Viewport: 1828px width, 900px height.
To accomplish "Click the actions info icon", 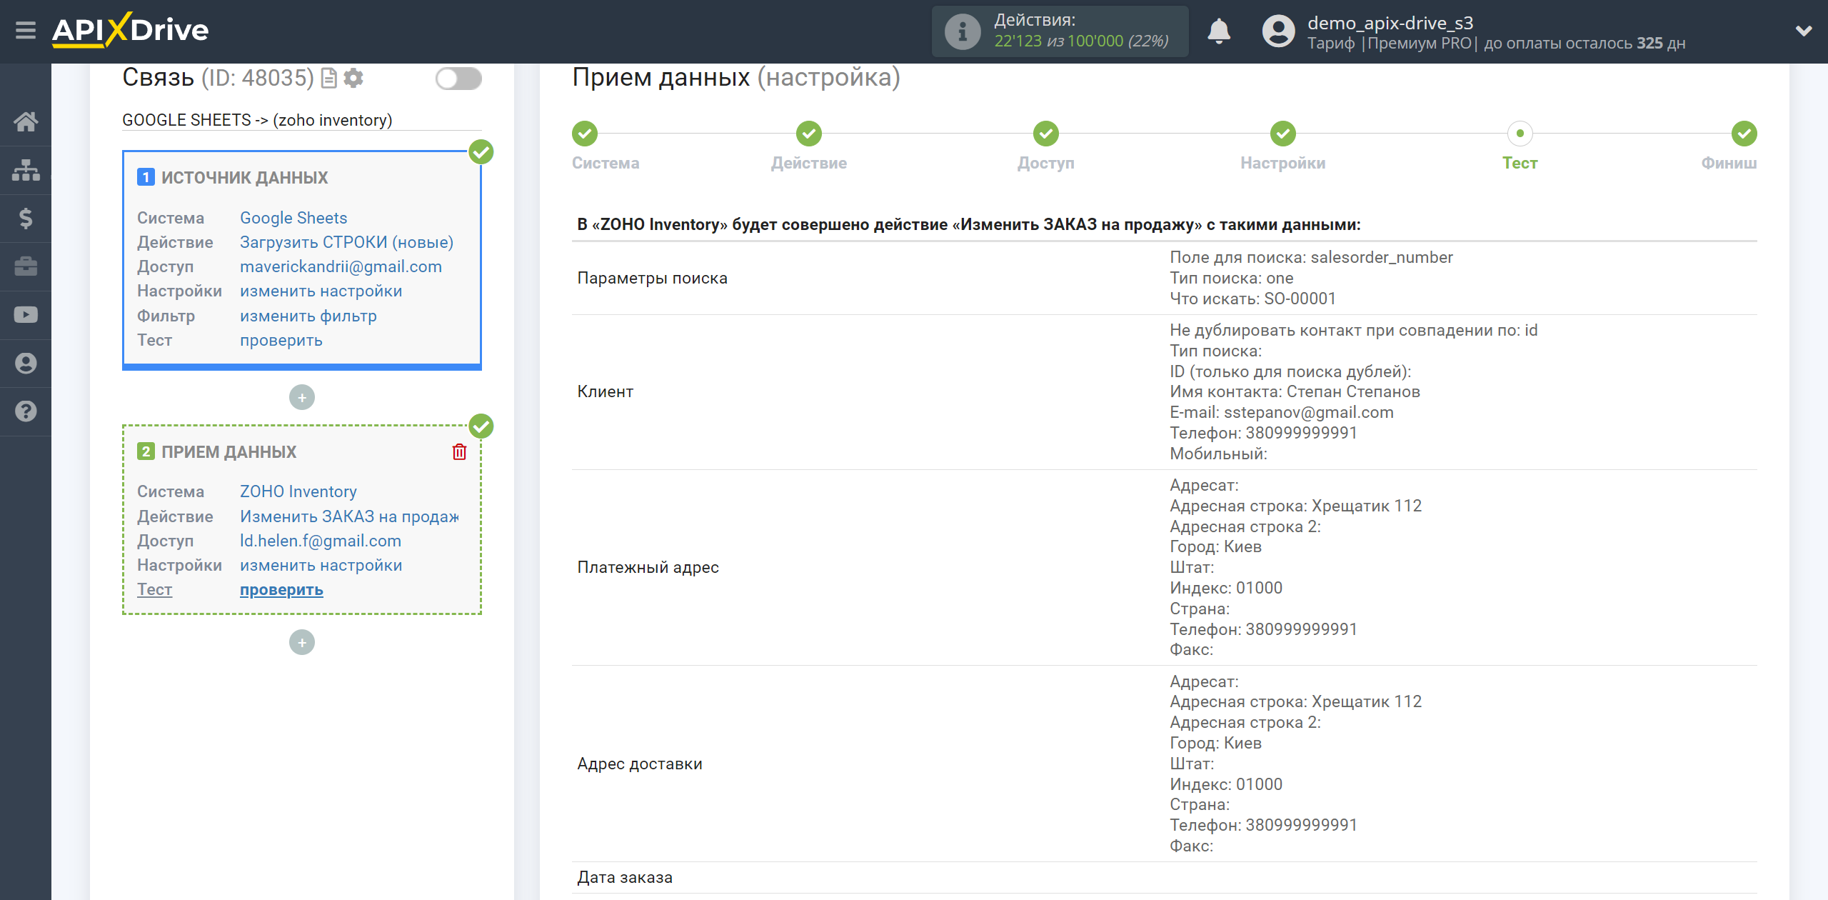I will pos(963,31).
